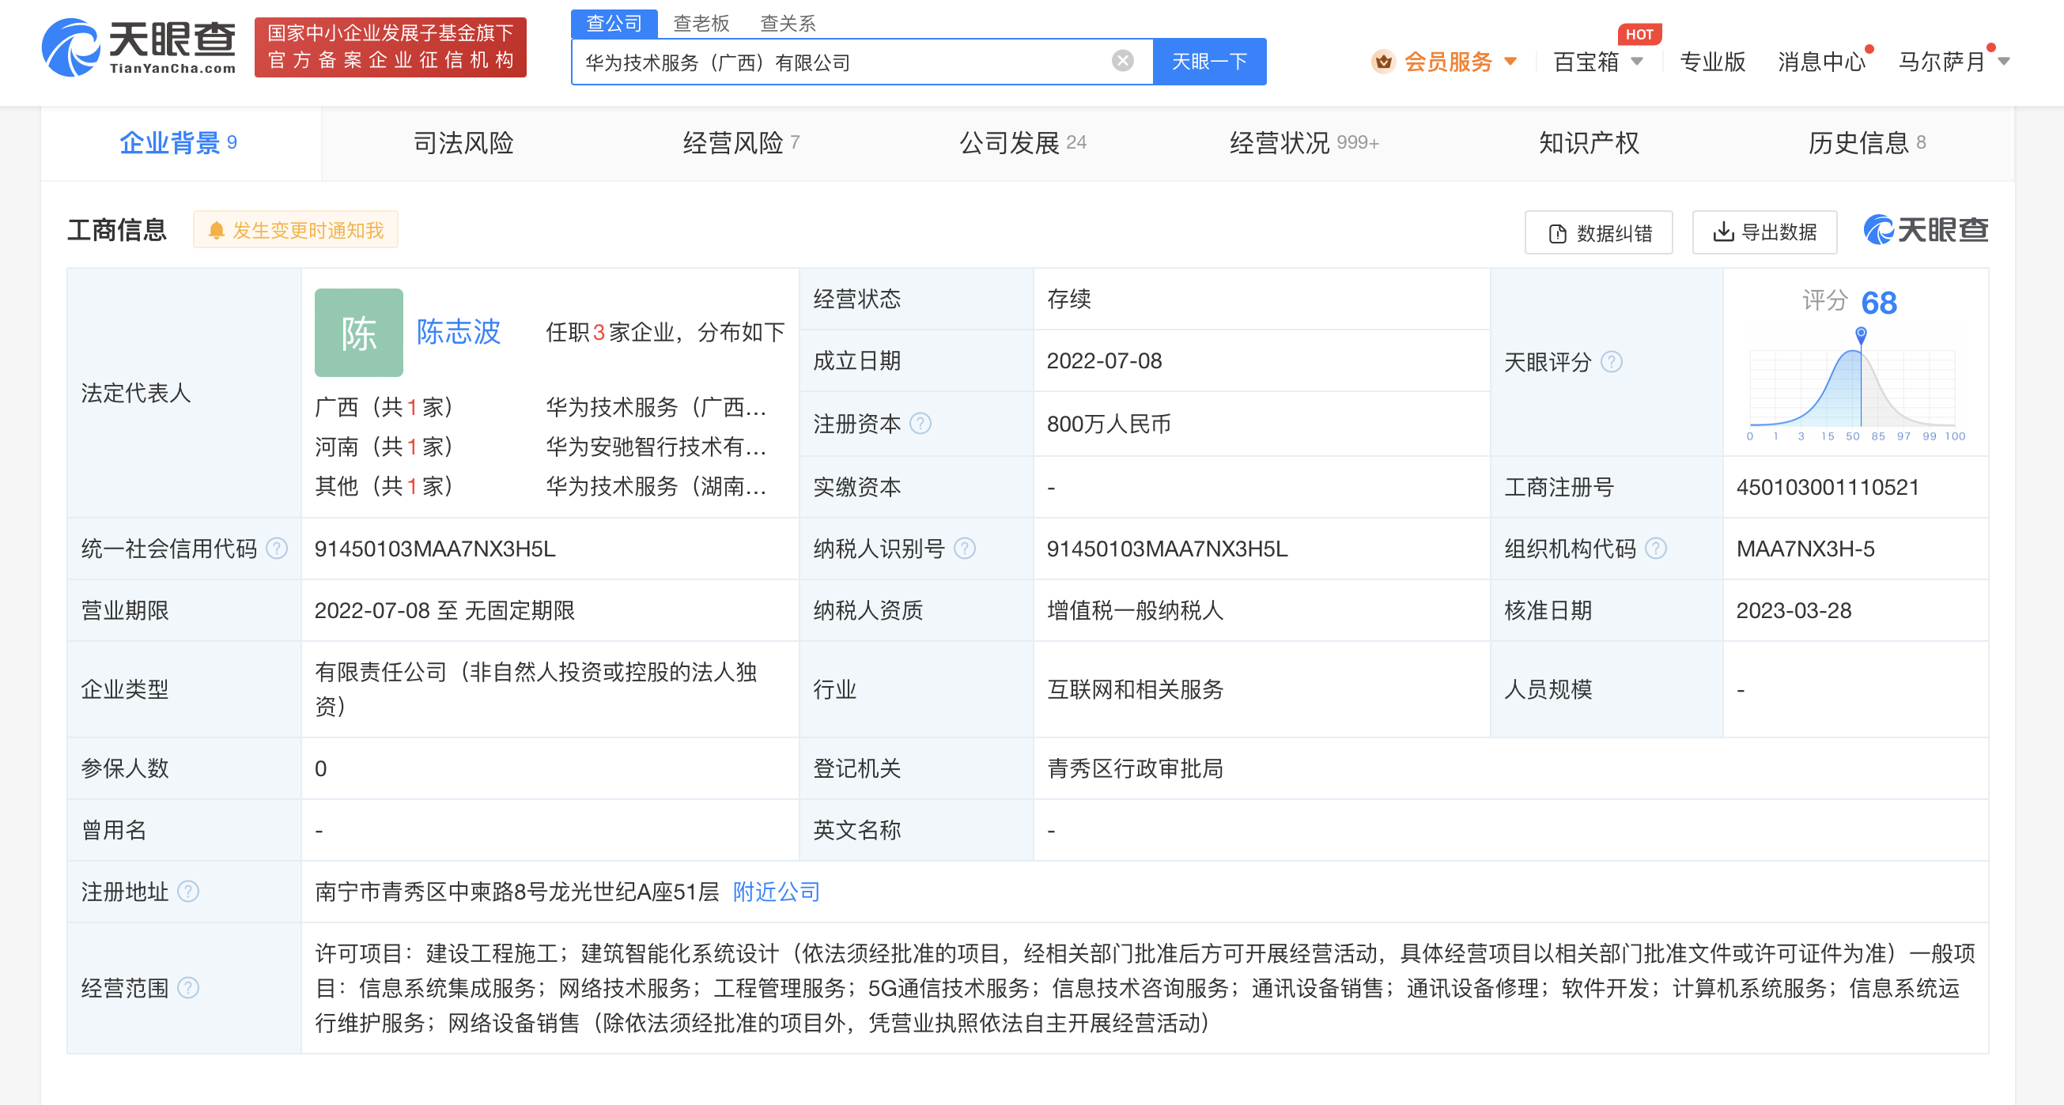Screen dimensions: 2064x1105
Task: Open the 公司发展 tab
Action: pos(1023,142)
